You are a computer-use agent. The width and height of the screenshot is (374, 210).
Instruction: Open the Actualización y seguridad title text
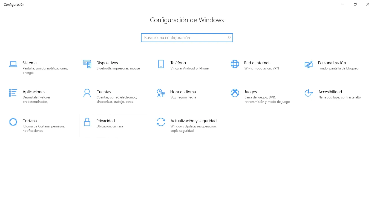(194, 121)
